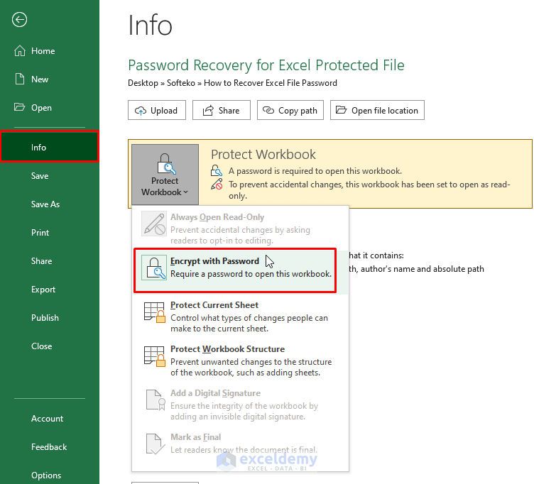The image size is (534, 484).
Task: Choose Save As from the sidebar
Action: 50,204
